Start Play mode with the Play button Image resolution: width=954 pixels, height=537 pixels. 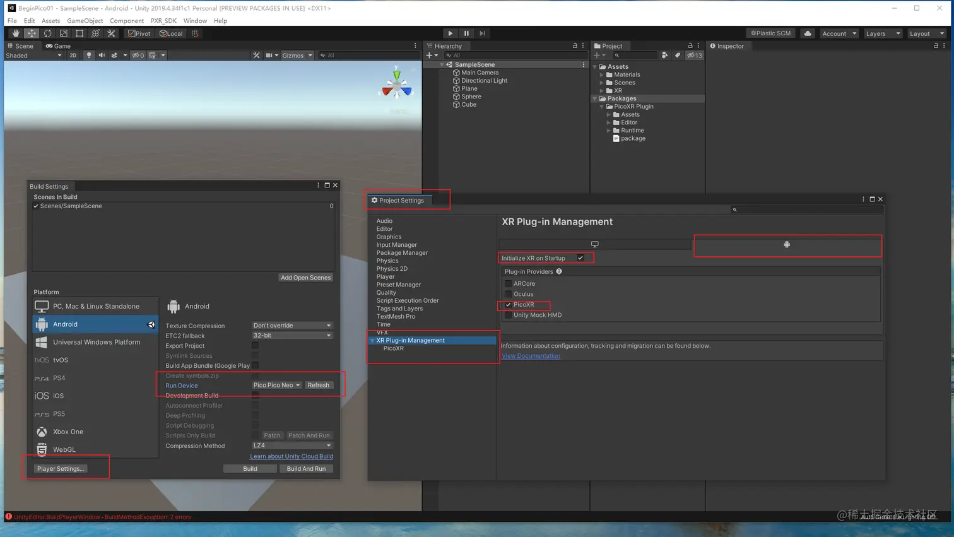click(450, 33)
